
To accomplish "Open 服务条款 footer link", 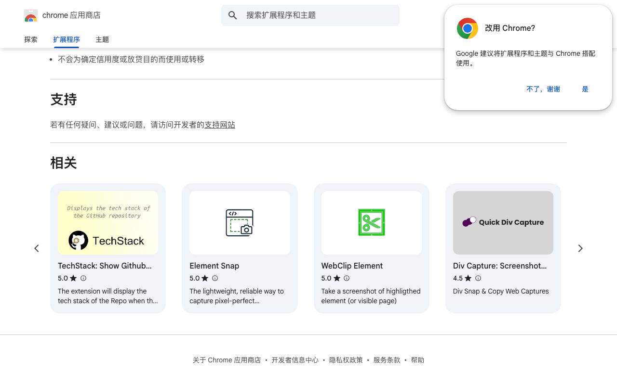I will click(387, 360).
